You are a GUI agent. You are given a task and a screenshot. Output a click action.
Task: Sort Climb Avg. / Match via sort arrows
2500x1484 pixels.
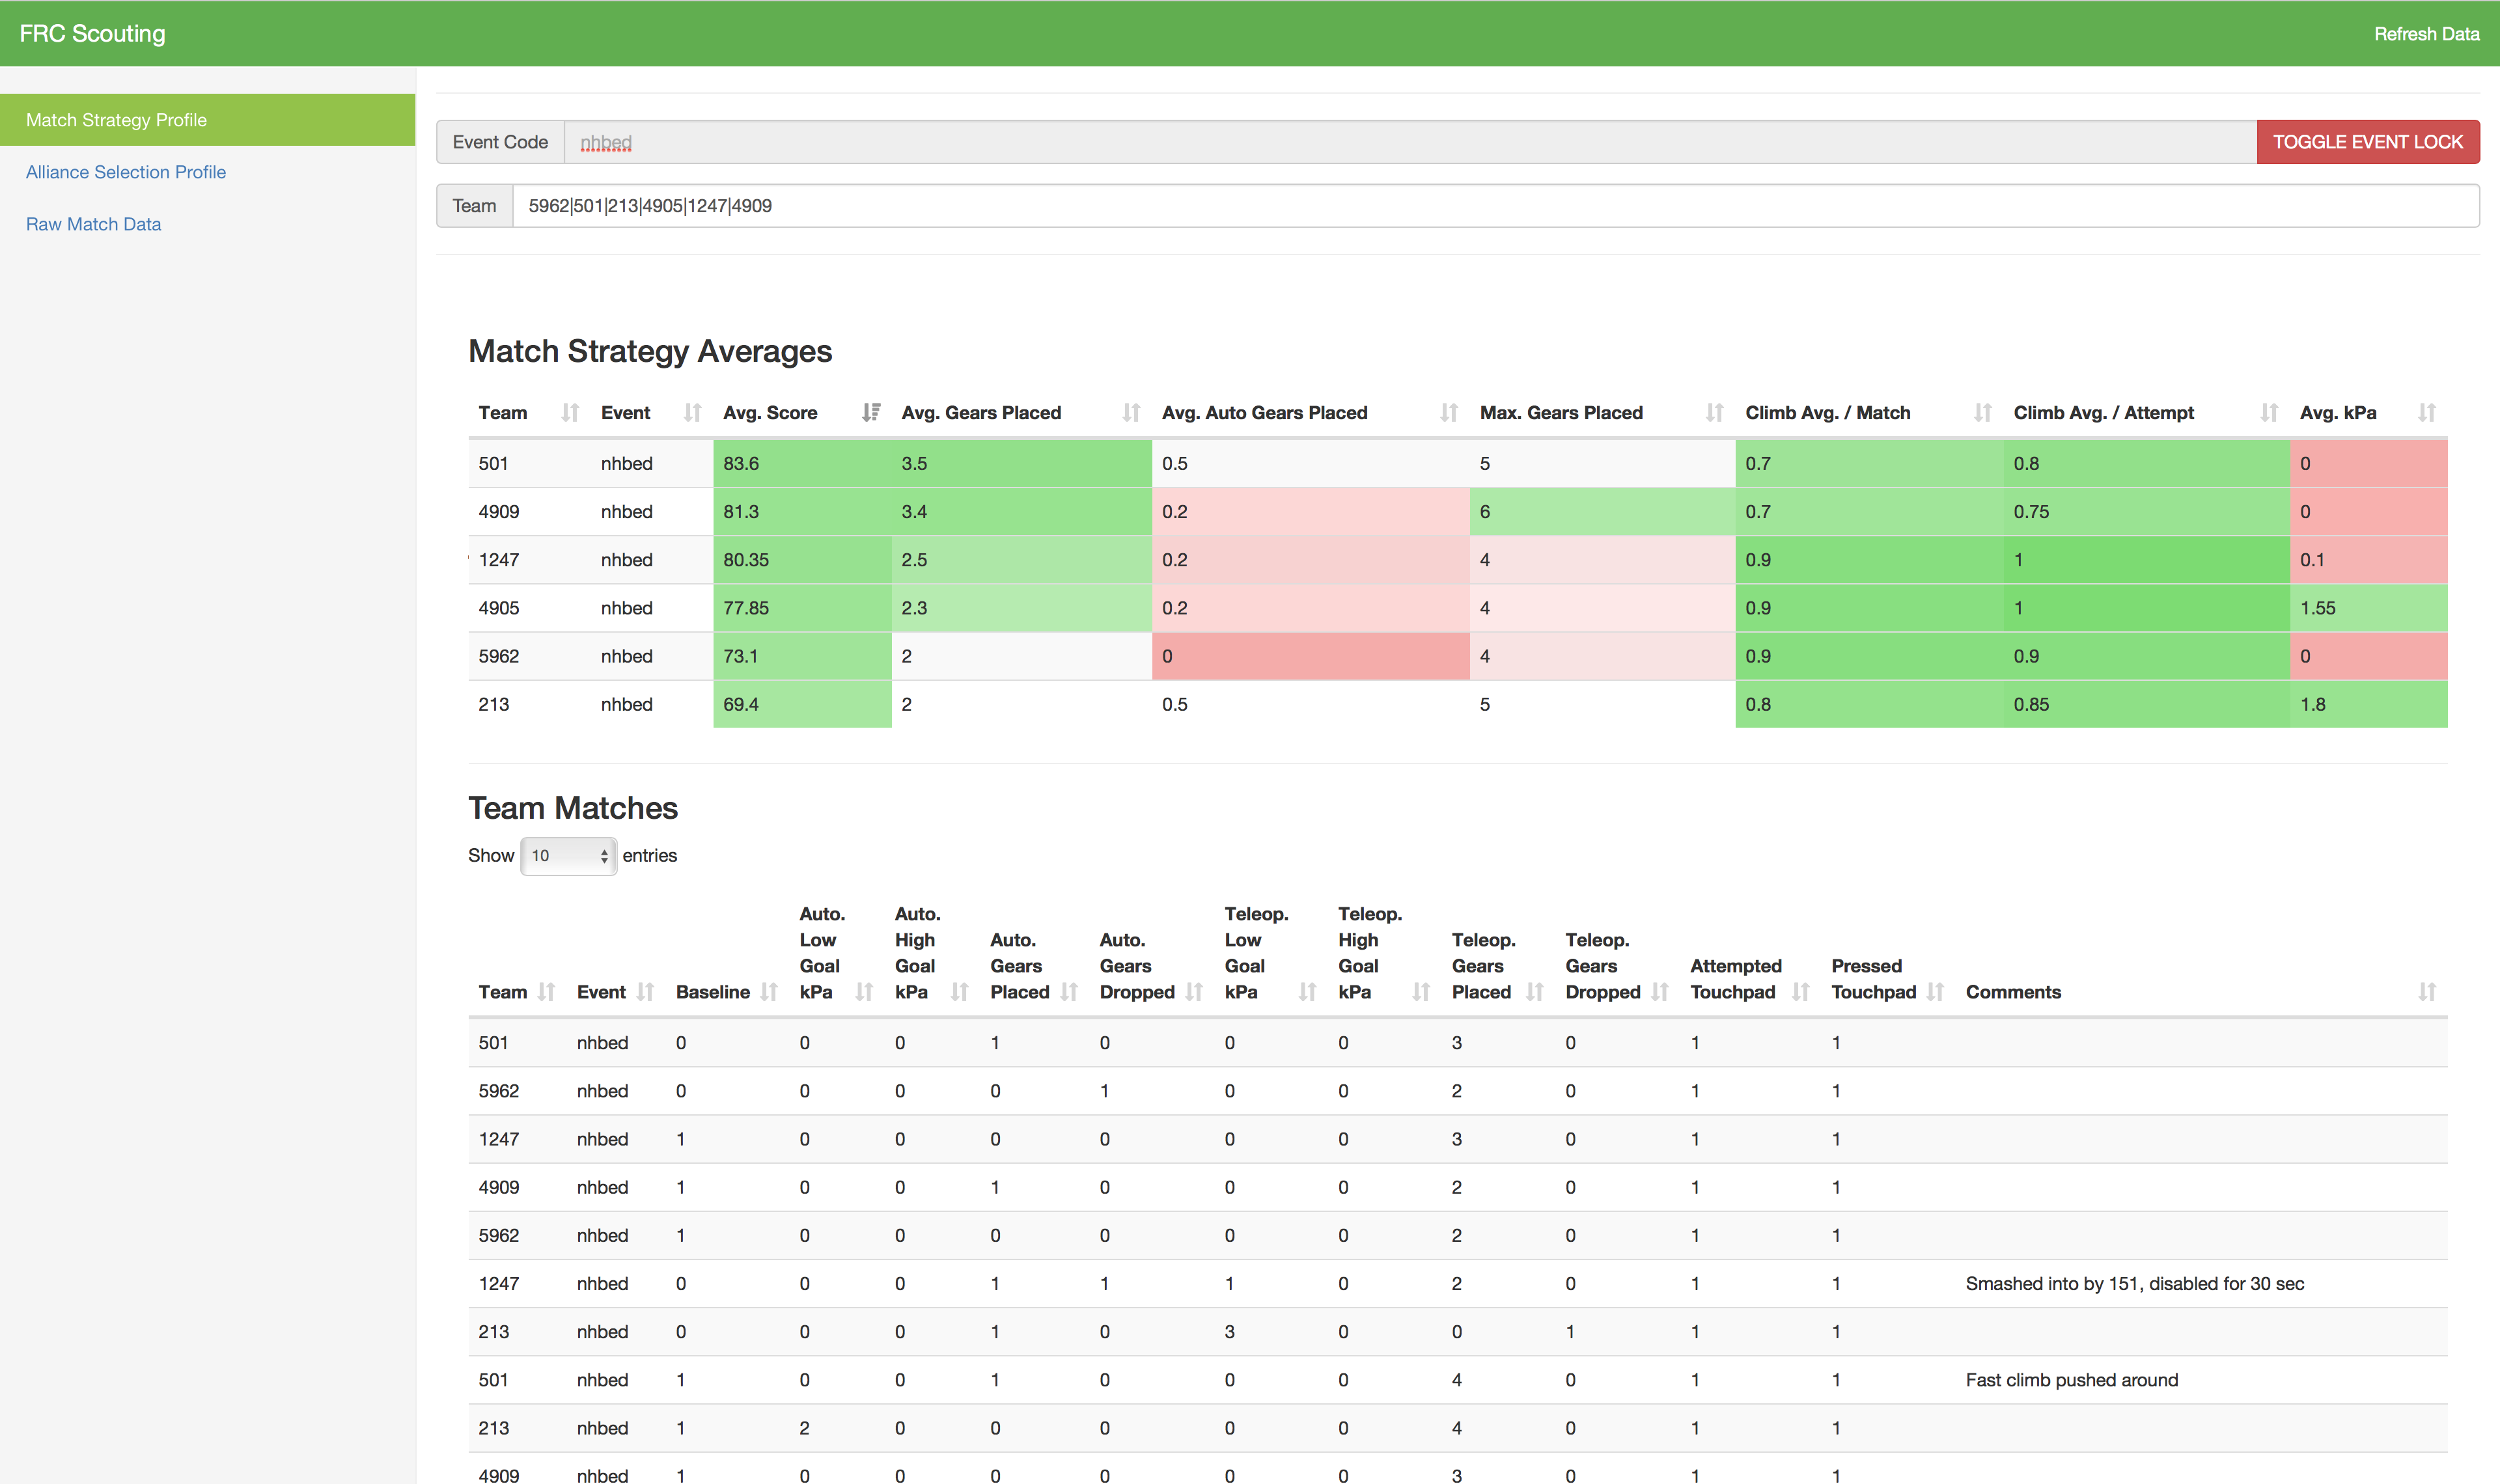1984,412
